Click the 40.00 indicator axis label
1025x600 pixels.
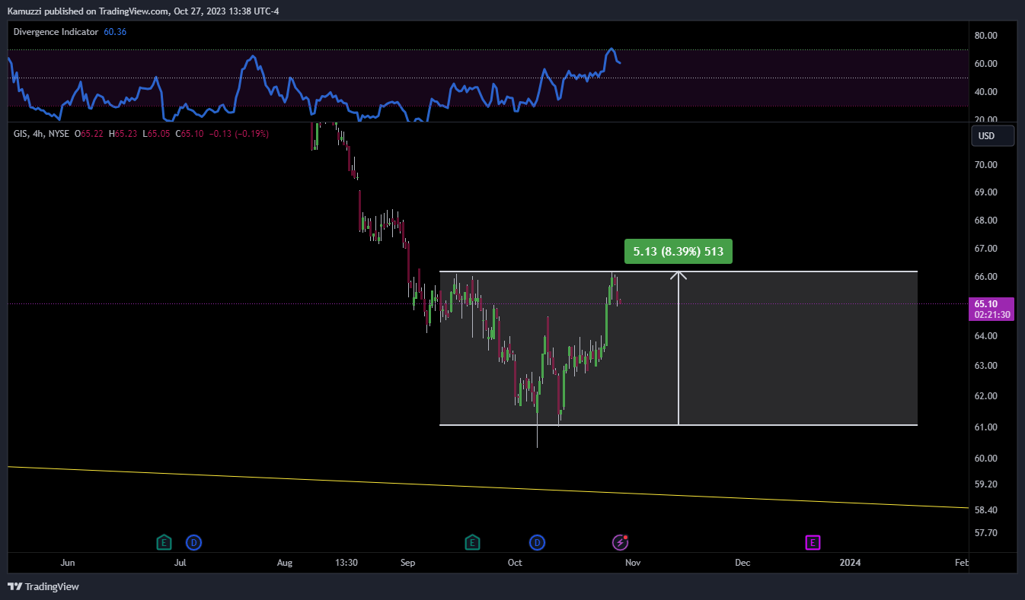tap(986, 92)
